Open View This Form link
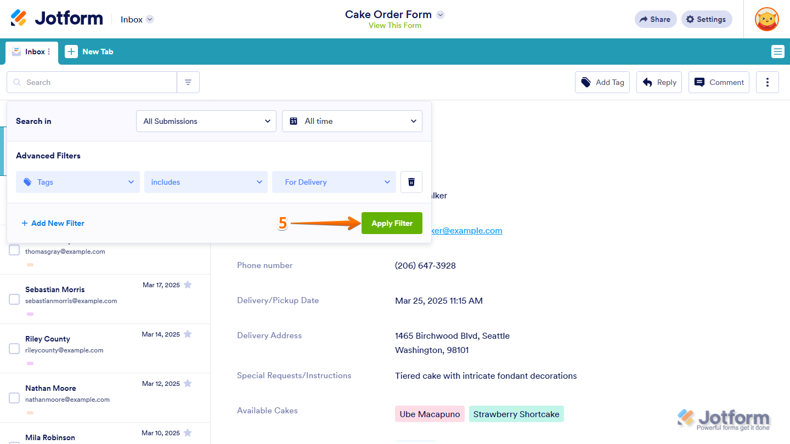Viewport: 790px width, 444px height. 394,25
